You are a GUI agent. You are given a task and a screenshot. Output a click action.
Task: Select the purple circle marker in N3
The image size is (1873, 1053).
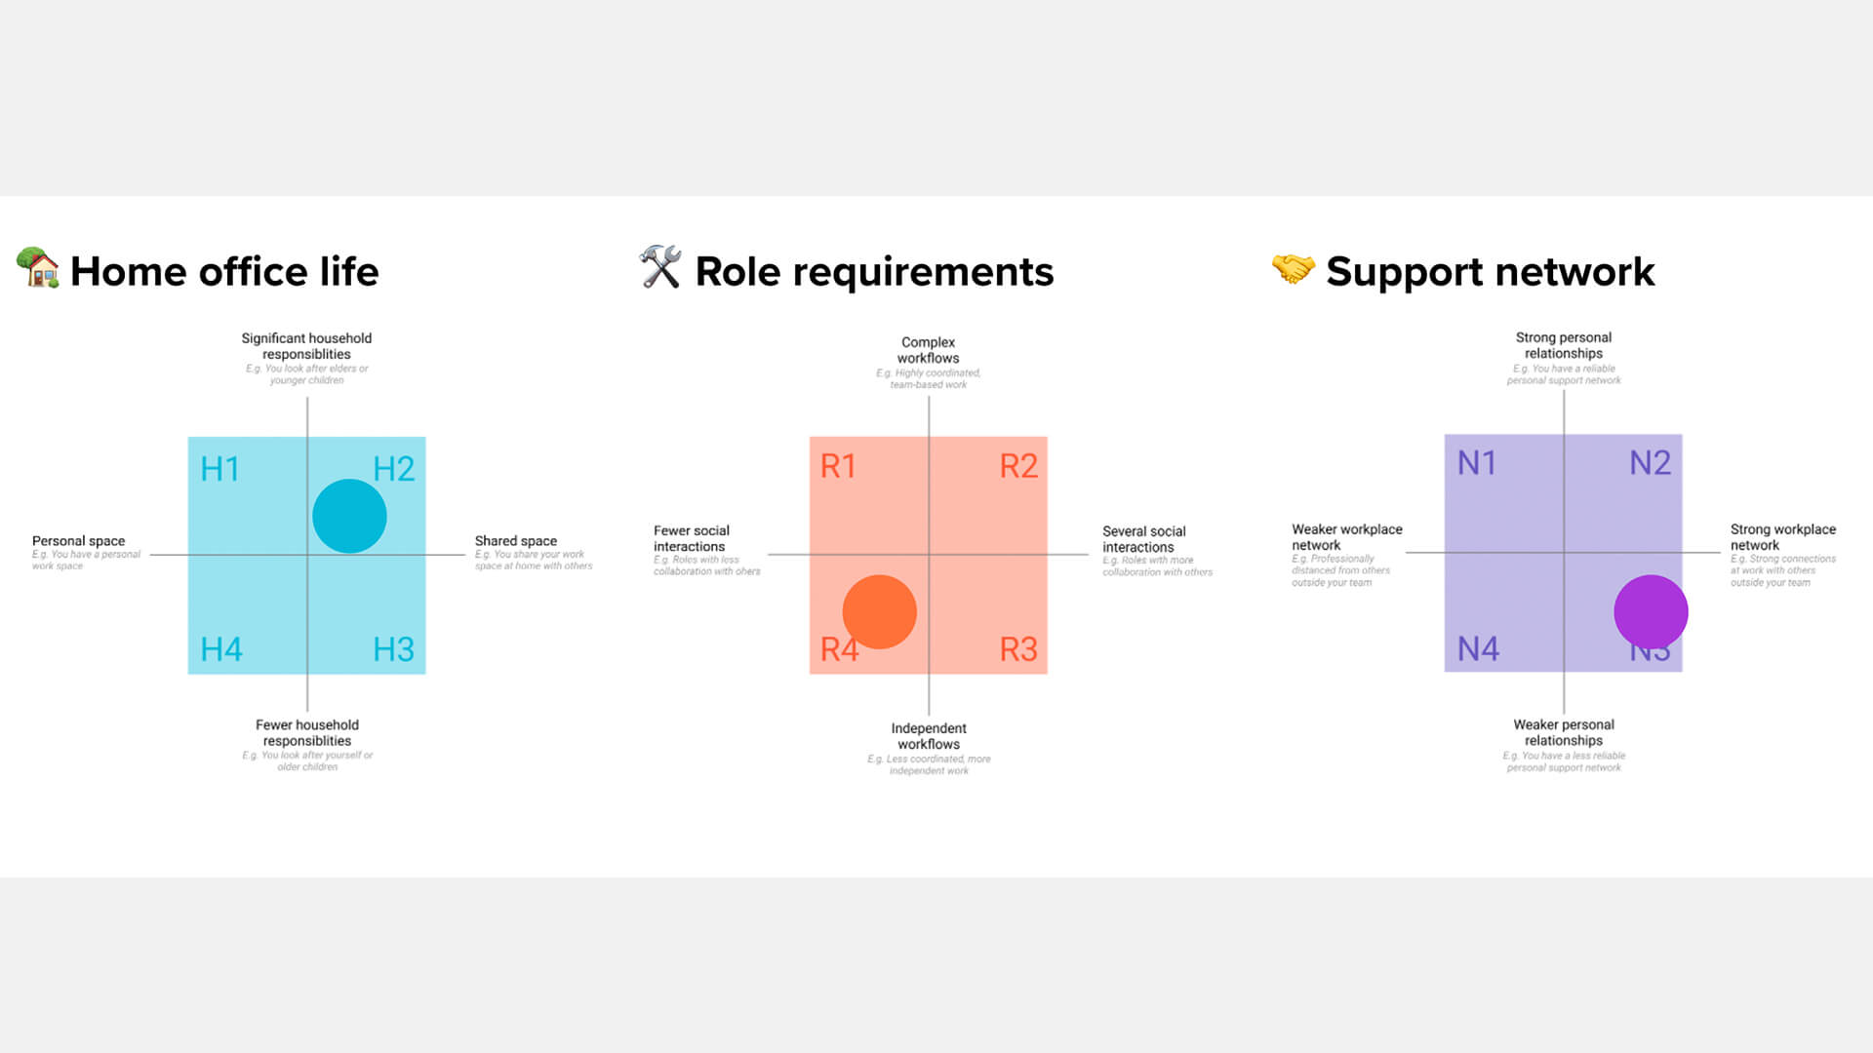pos(1651,611)
